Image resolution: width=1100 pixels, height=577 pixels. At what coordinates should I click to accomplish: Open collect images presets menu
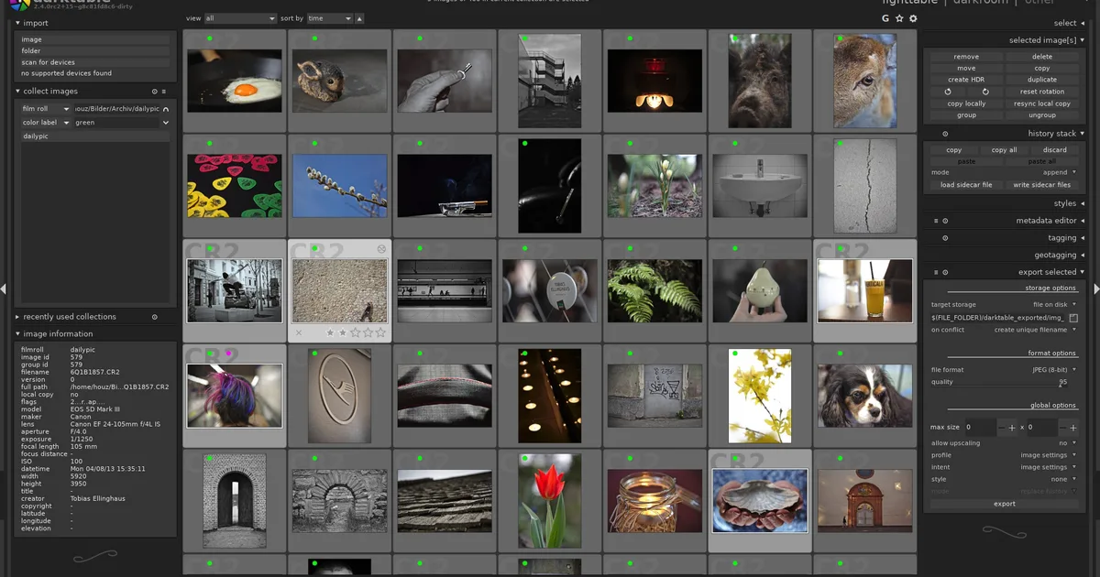pyautogui.click(x=164, y=92)
